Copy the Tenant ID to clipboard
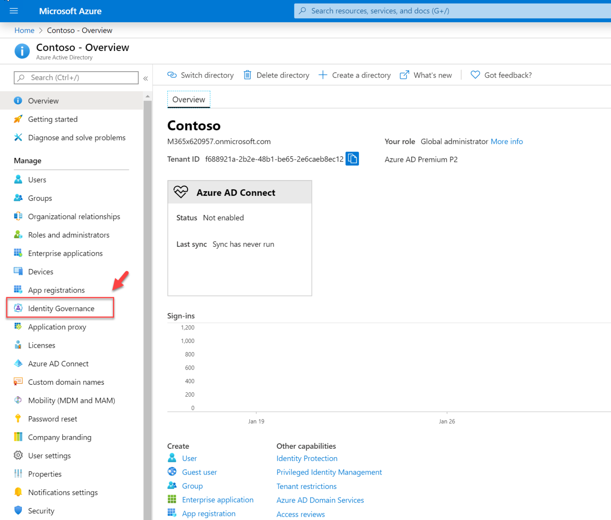 [352, 159]
